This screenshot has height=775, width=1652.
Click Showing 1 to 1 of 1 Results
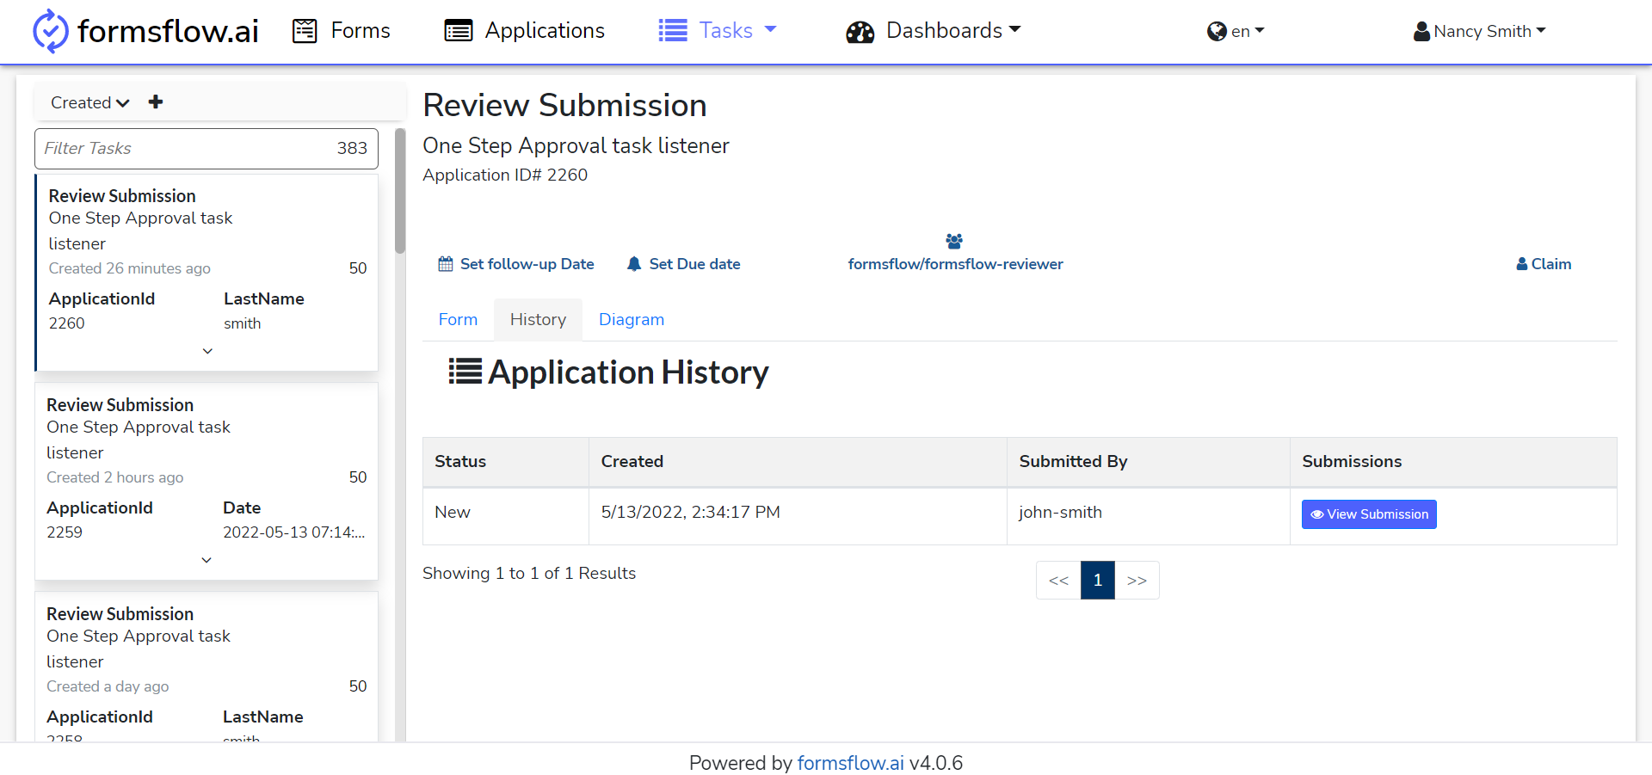point(529,573)
